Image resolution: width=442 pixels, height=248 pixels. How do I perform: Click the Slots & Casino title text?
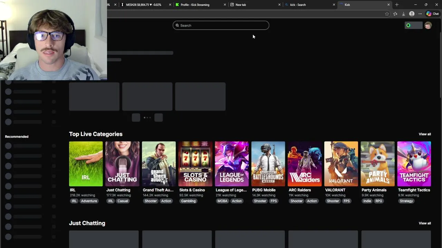coord(192,190)
